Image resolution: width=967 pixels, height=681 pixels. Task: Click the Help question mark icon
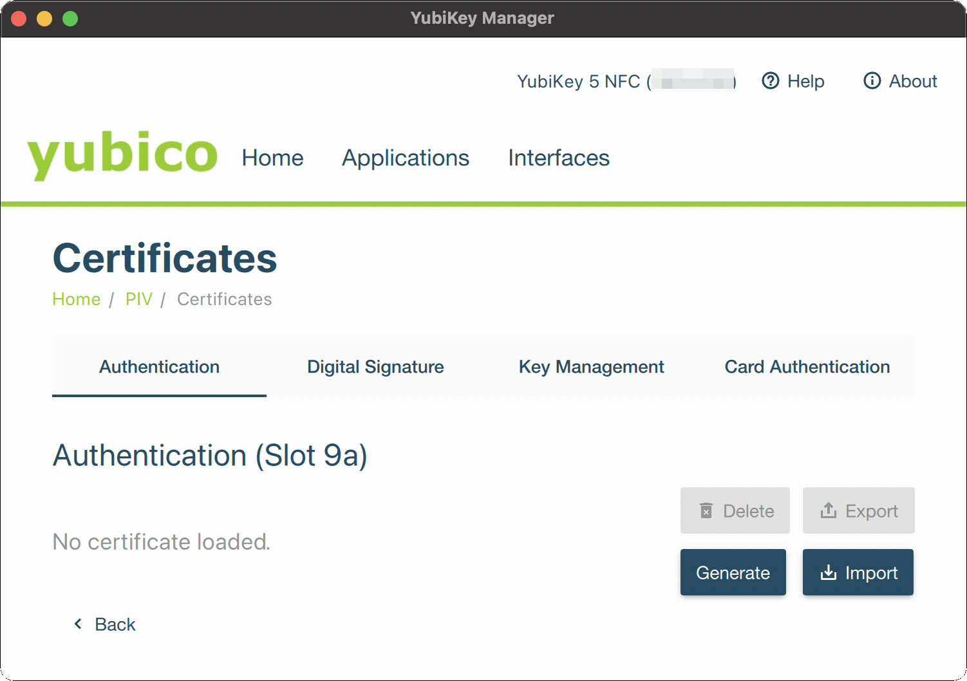pyautogui.click(x=770, y=81)
